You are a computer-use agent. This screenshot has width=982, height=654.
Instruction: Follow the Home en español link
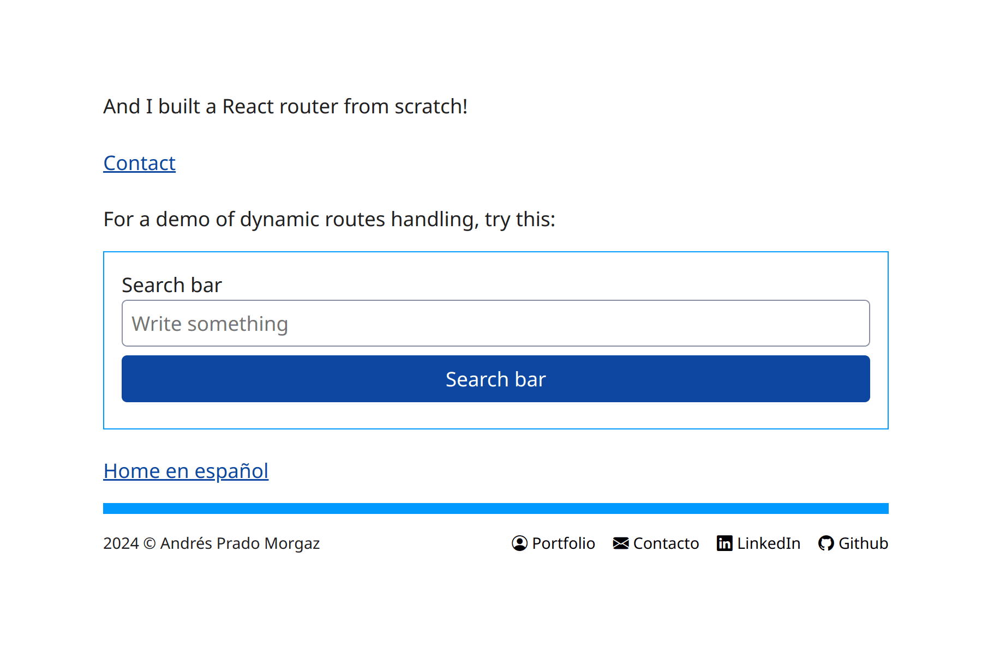pyautogui.click(x=186, y=471)
